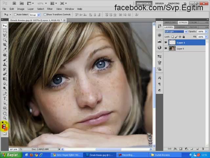Viewport: 210px width, 158px height.
Task: Select the Gradient tool
Action: click(5, 79)
